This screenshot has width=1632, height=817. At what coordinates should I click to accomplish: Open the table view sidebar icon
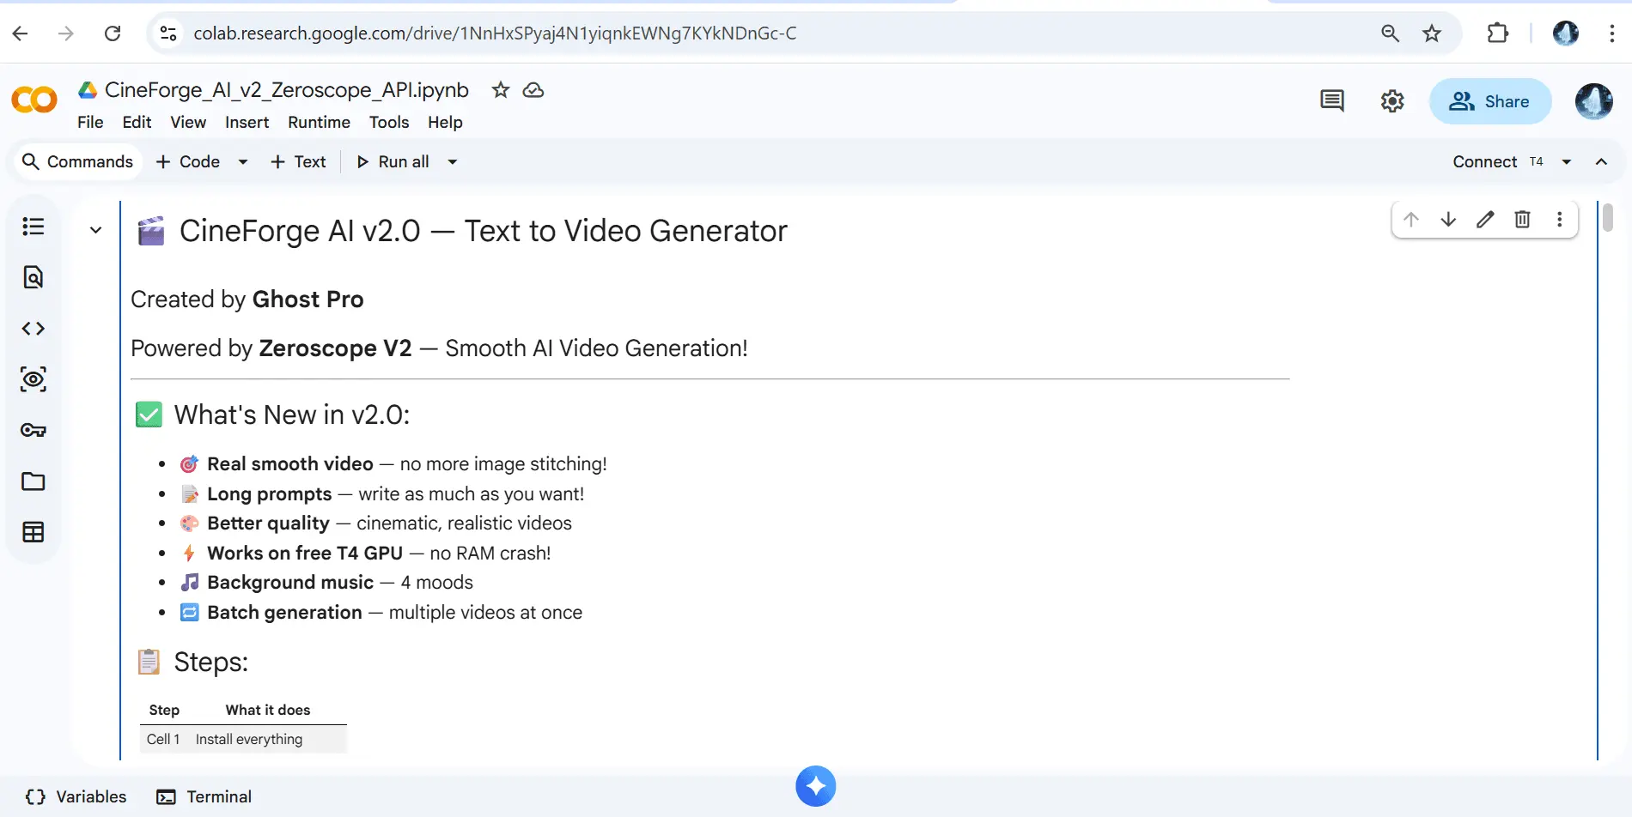pos(33,532)
